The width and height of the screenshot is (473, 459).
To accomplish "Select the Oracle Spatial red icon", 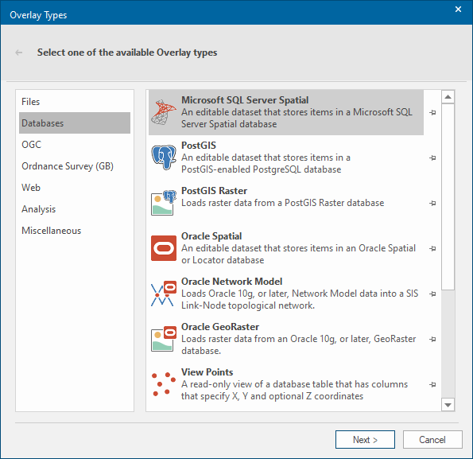I will point(164,248).
